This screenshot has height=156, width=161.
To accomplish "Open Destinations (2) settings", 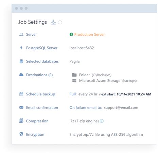I will tap(39, 75).
